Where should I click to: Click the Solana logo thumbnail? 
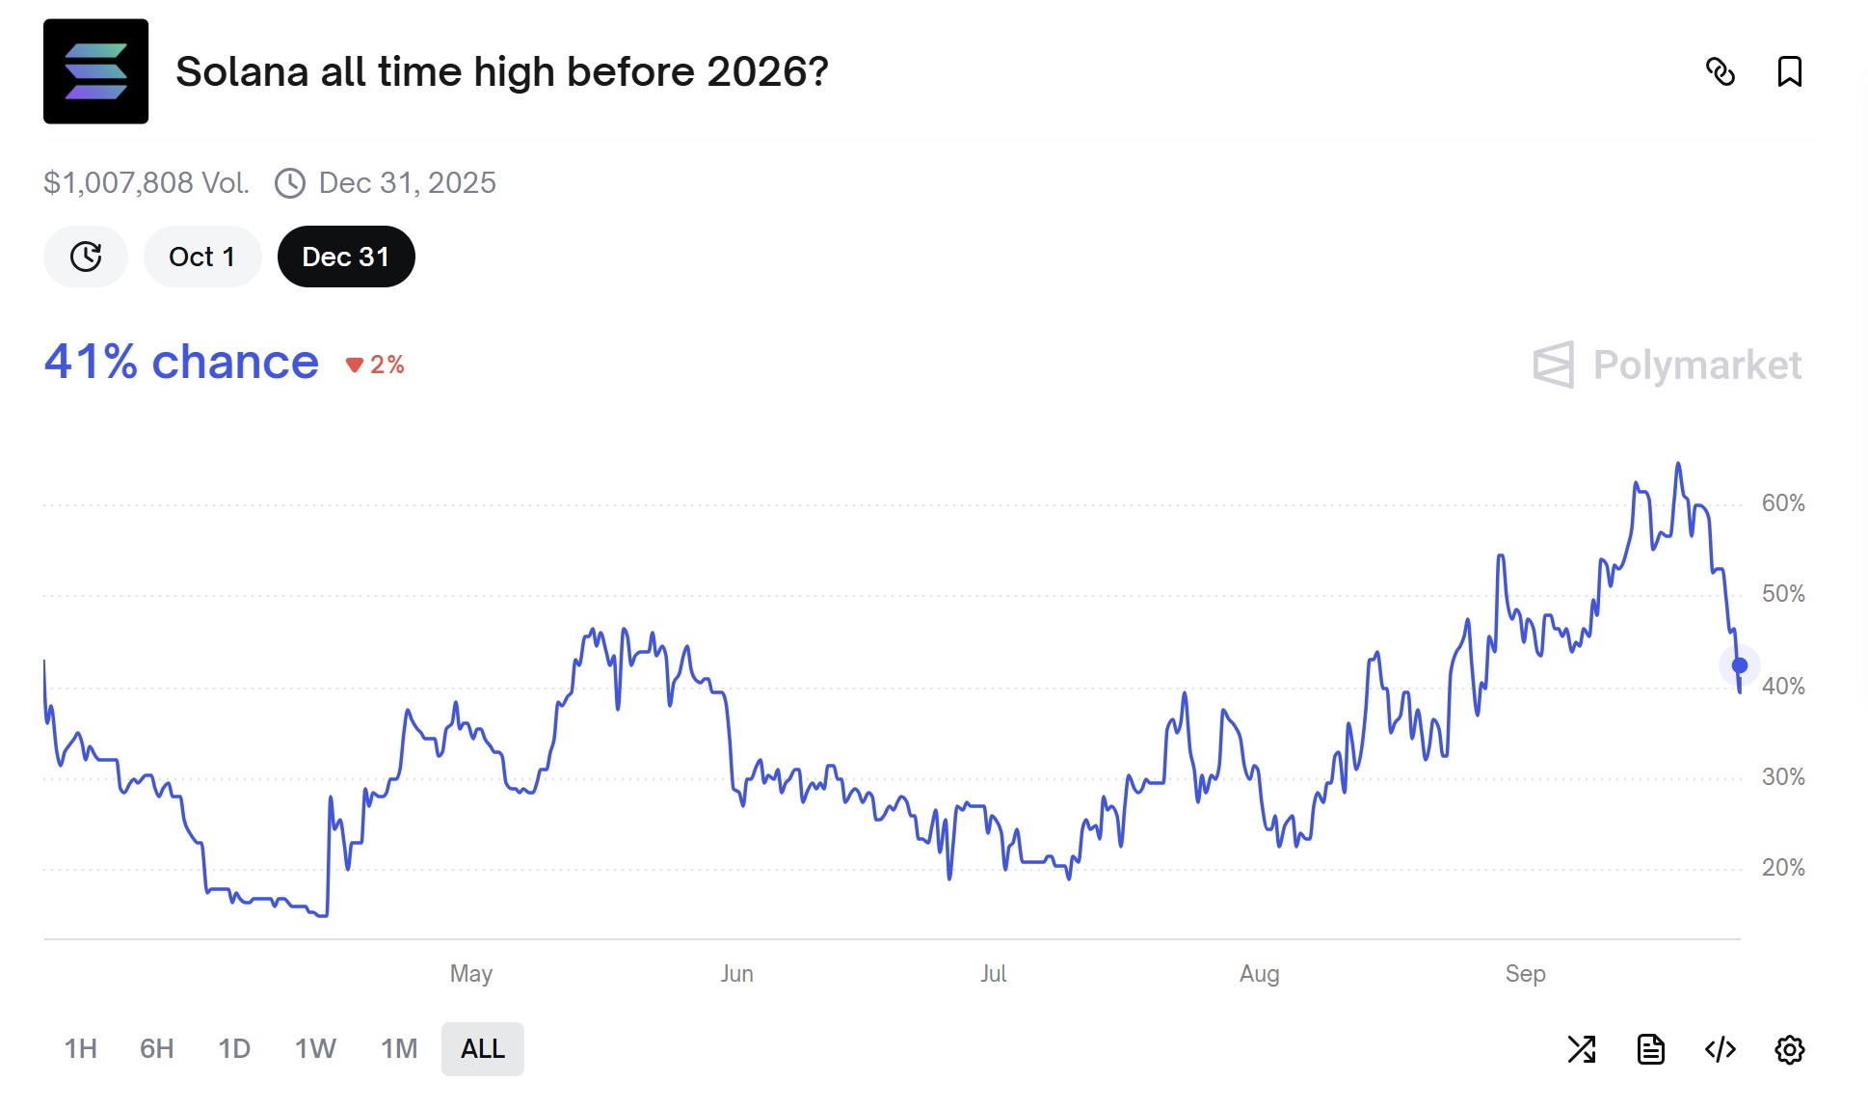pos(95,70)
